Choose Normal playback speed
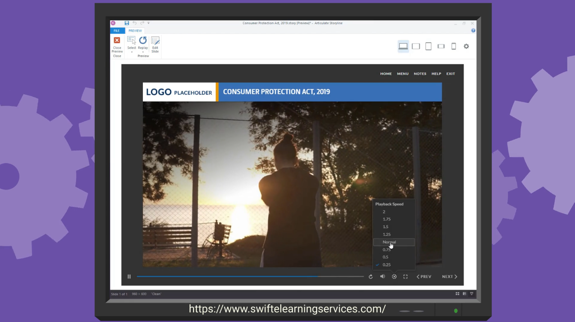The width and height of the screenshot is (575, 322). 394,242
